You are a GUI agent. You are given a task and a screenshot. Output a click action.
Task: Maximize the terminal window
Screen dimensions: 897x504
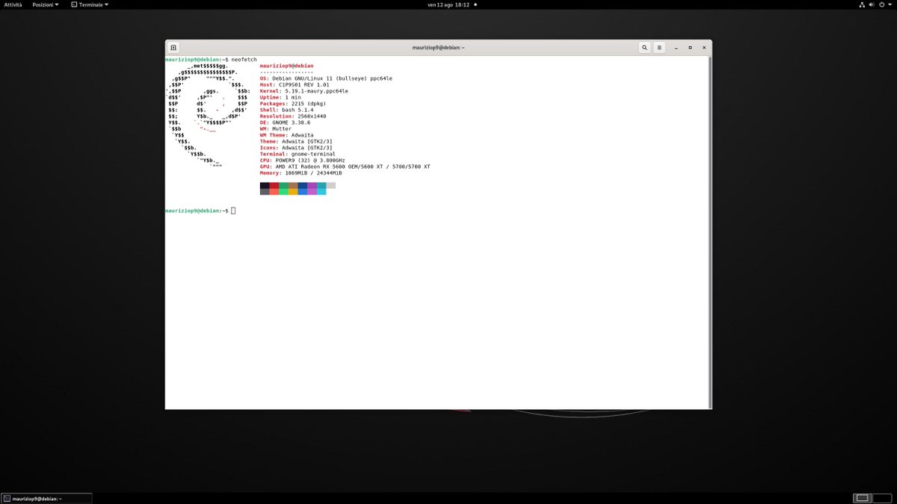point(690,47)
